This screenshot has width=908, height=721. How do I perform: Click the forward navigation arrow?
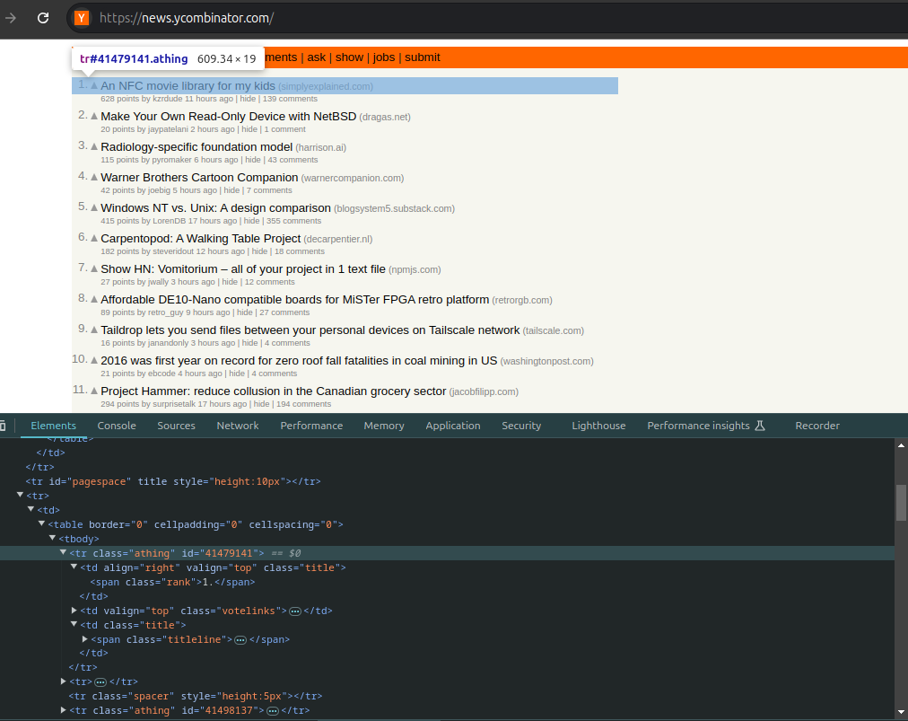click(11, 18)
